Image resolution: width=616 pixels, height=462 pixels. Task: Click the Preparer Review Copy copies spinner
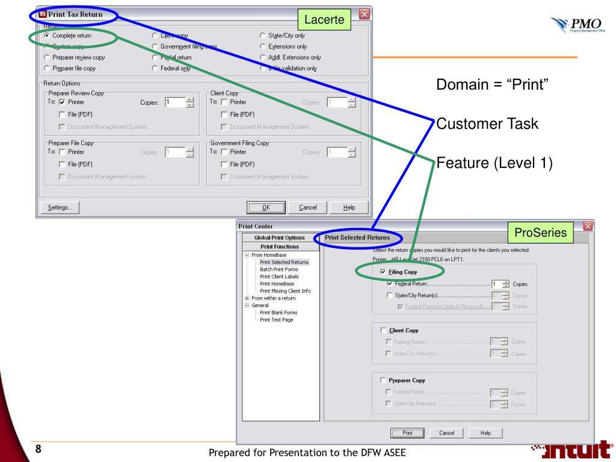tap(189, 102)
